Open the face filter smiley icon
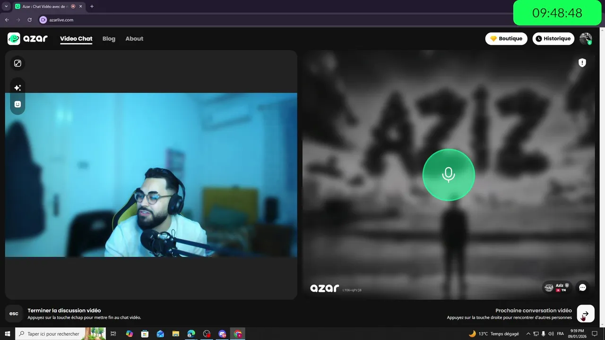This screenshot has height=340, width=605. click(17, 104)
